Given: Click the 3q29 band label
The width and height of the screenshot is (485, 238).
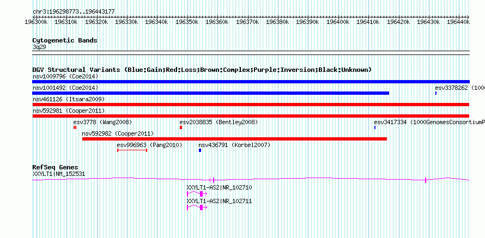Looking at the screenshot, I should [40, 47].
